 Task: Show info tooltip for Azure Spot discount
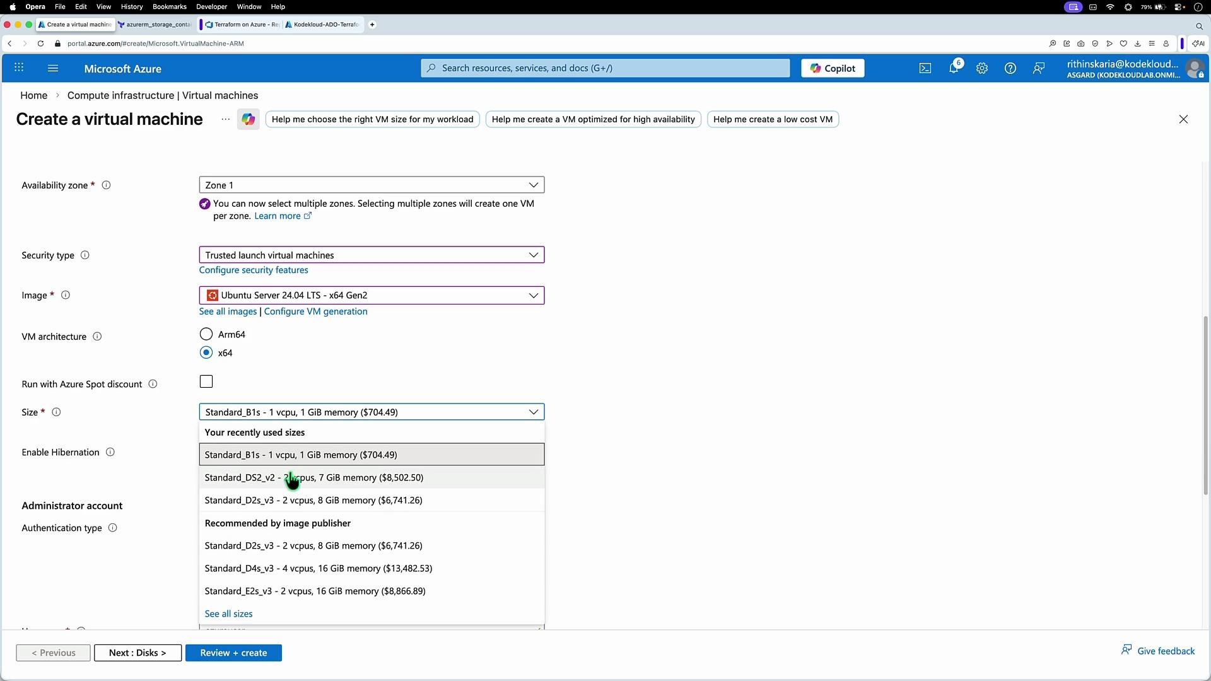coord(153,384)
